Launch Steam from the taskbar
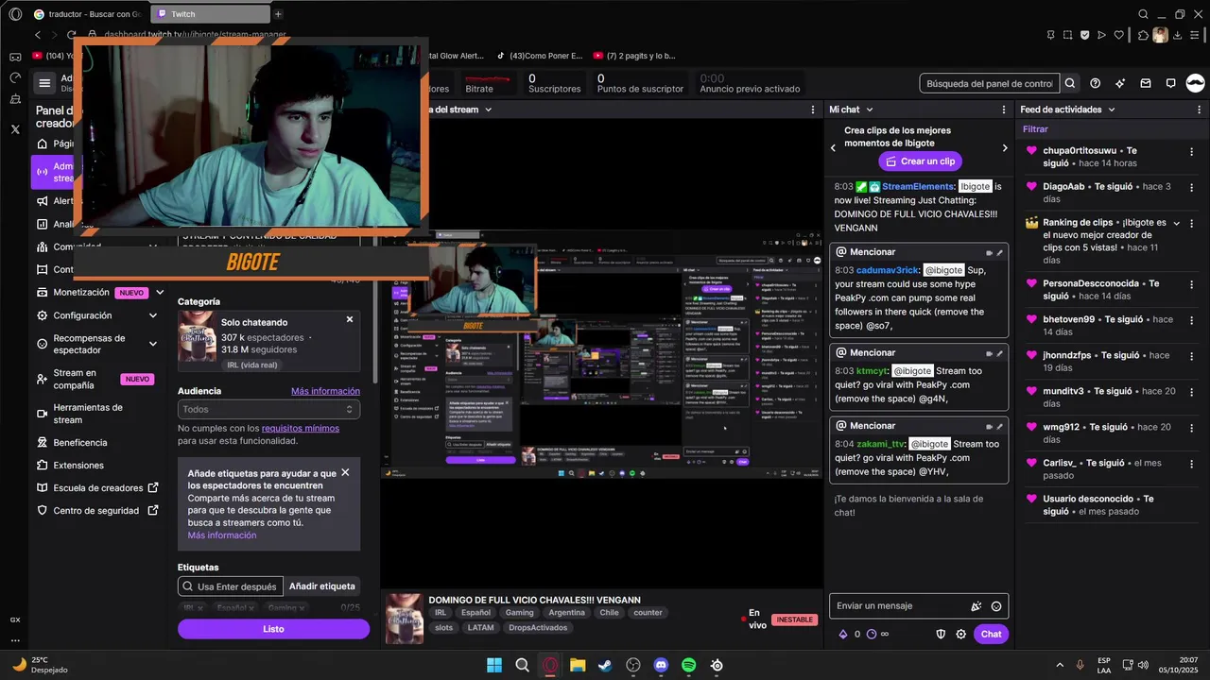1210x680 pixels. pos(605,665)
